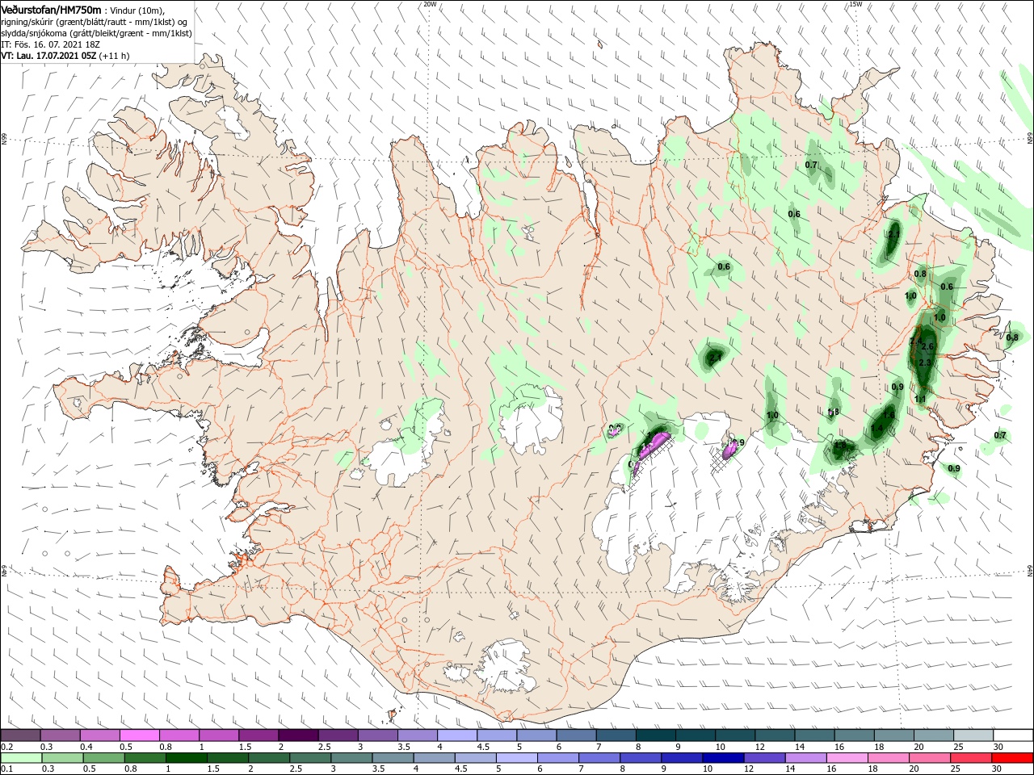Click the '20W' longitude label
Image resolution: width=1034 pixels, height=775 pixels.
coord(430,3)
